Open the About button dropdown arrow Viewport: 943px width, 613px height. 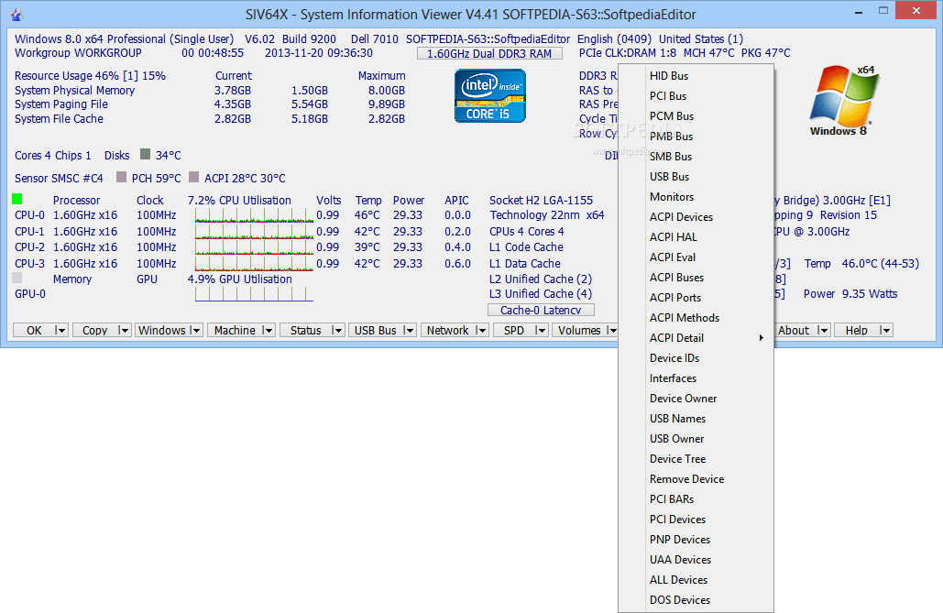[x=823, y=330]
